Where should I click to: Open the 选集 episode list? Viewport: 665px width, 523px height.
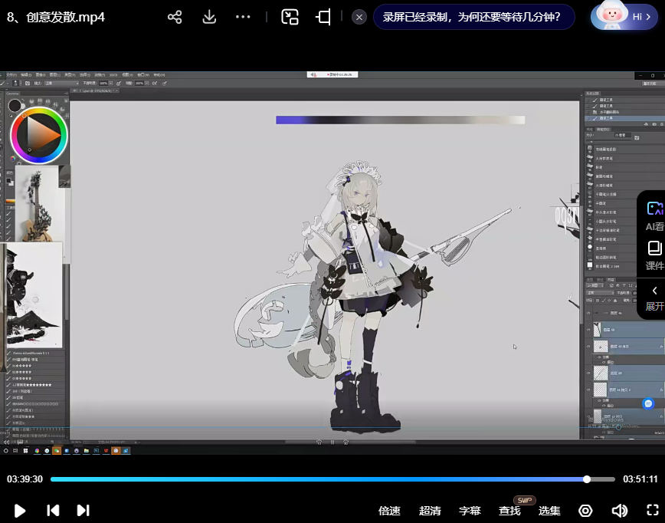click(x=549, y=511)
